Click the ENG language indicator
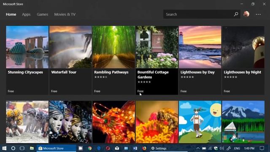Image resolution: width=270 pixels, height=152 pixels. tap(237, 148)
